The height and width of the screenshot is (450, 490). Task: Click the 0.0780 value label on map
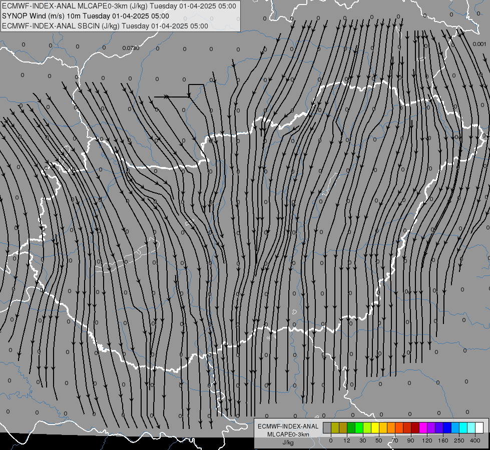pos(131,48)
